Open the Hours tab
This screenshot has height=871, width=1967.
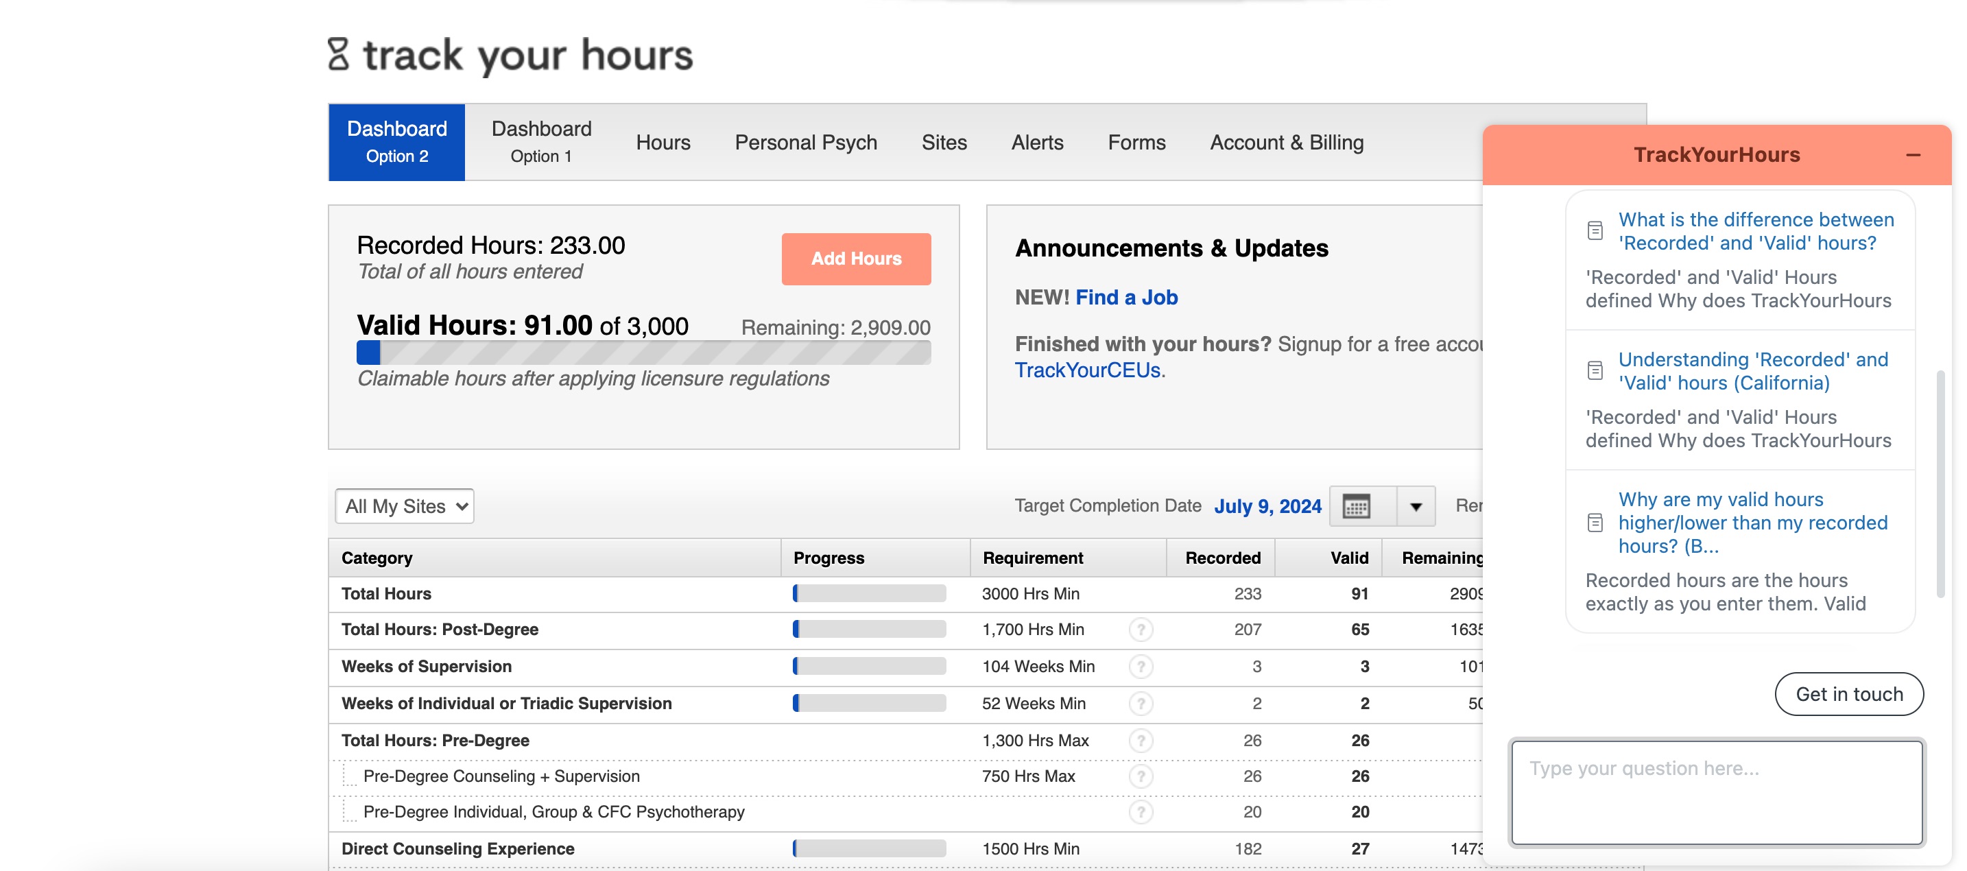click(x=663, y=143)
